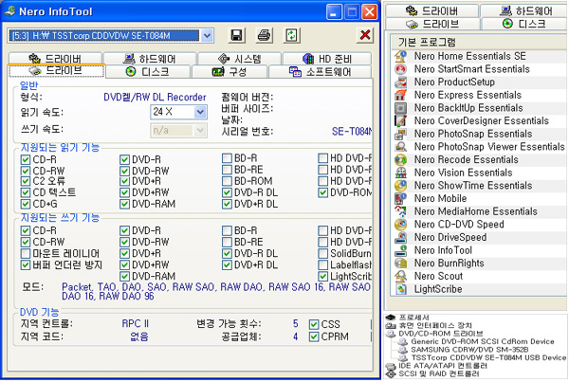The height and width of the screenshot is (382, 569).
Task: Select the 하드웨어 tab in right panel
Action: tap(525, 10)
